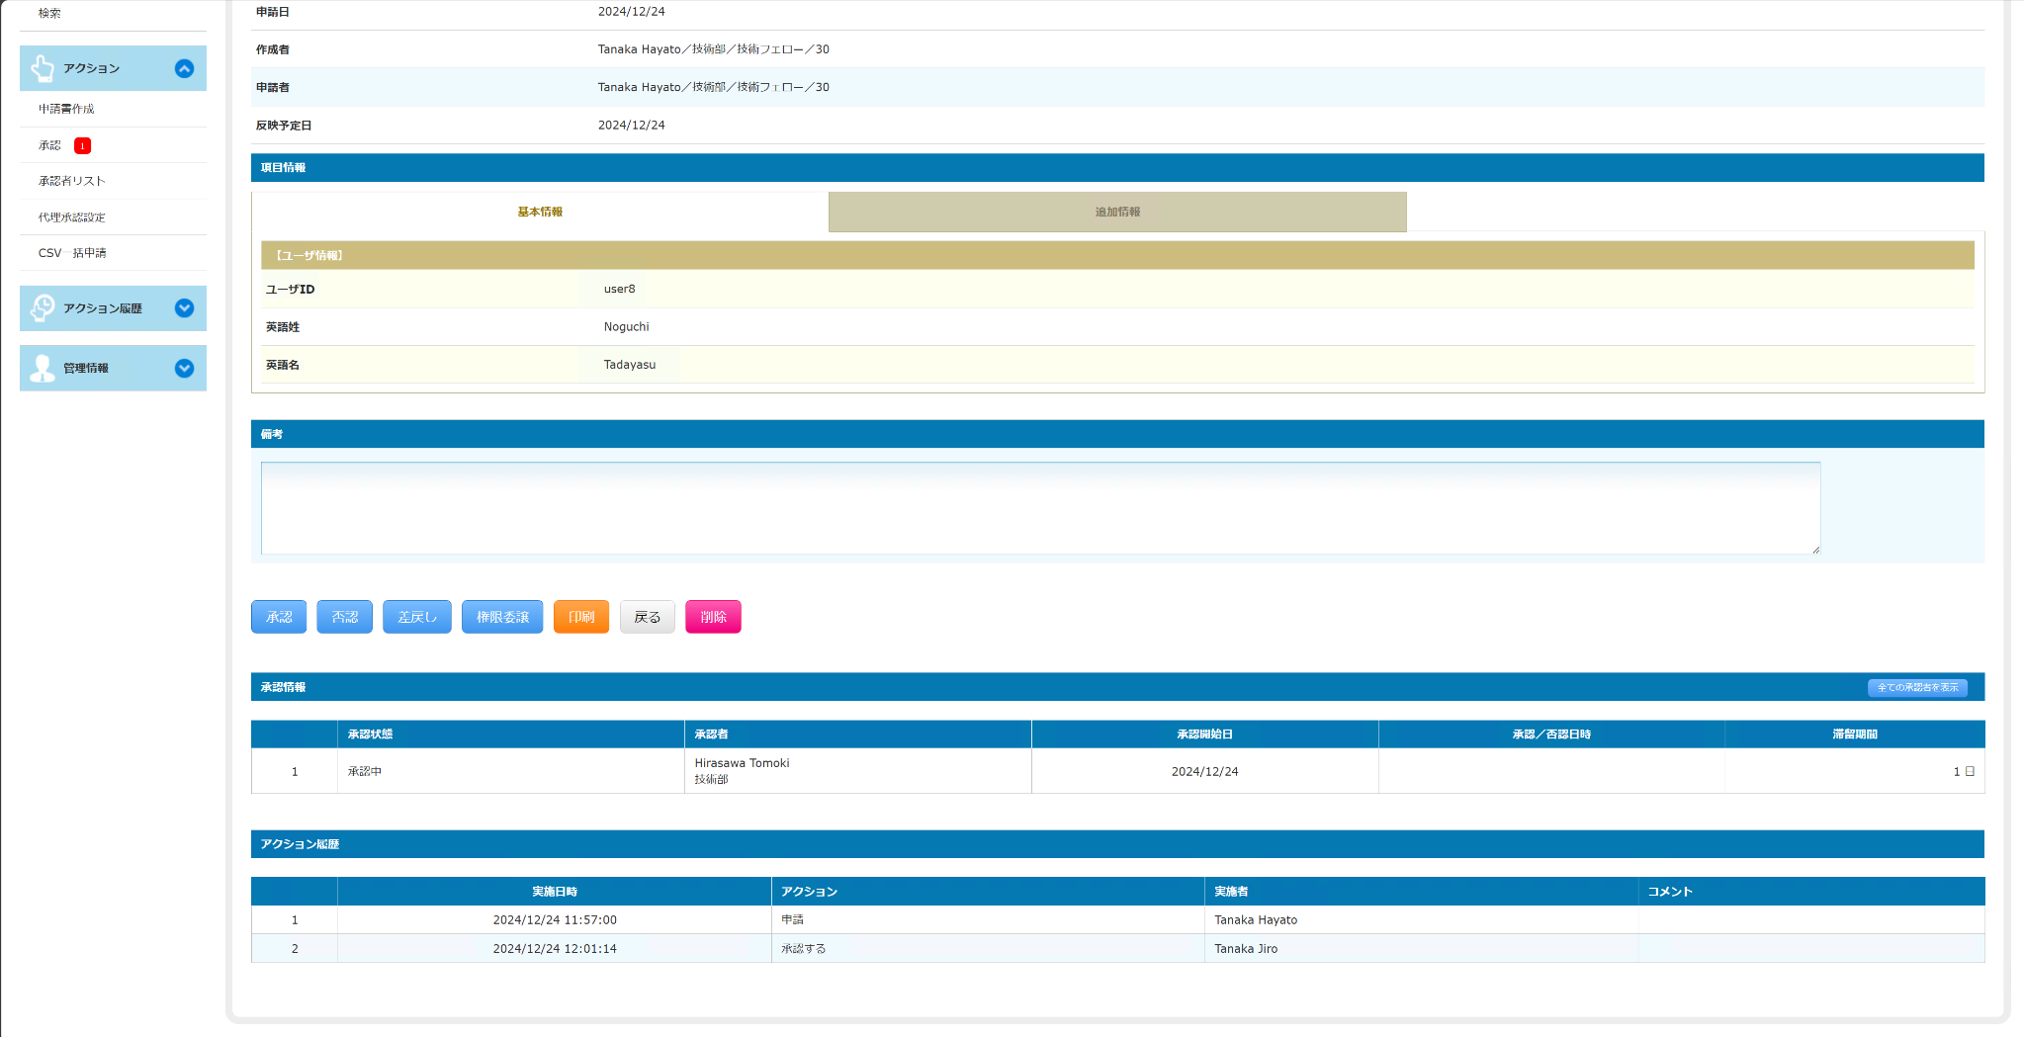Image resolution: width=2024 pixels, height=1037 pixels.
Task: Click the 備考 section header
Action: pyautogui.click(x=1117, y=434)
